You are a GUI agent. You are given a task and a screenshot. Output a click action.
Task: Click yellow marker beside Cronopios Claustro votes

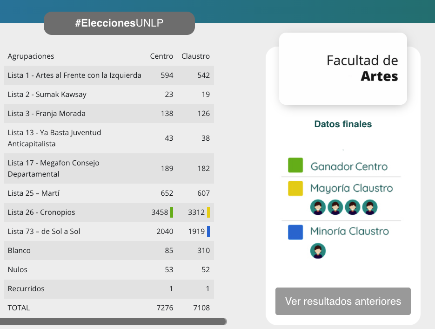click(x=208, y=212)
